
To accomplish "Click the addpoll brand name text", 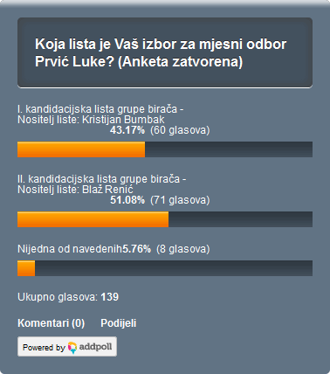I will click(95, 347).
